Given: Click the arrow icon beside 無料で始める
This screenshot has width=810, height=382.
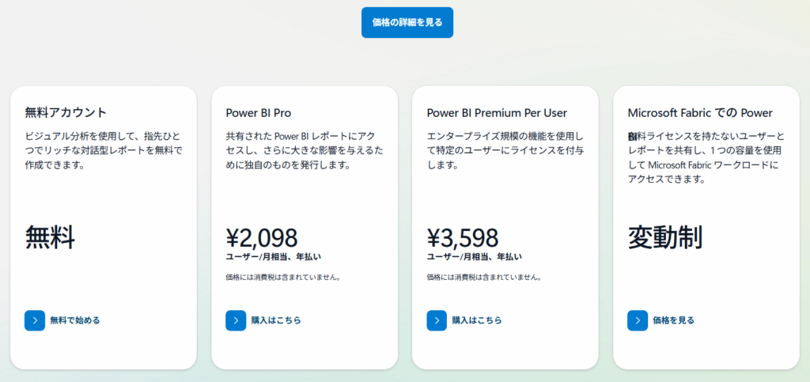Looking at the screenshot, I should pos(35,320).
